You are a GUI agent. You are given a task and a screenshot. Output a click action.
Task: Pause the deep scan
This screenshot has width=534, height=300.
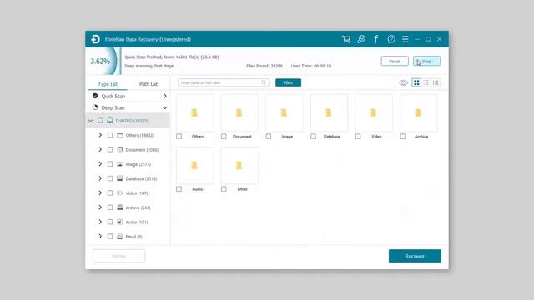point(395,61)
